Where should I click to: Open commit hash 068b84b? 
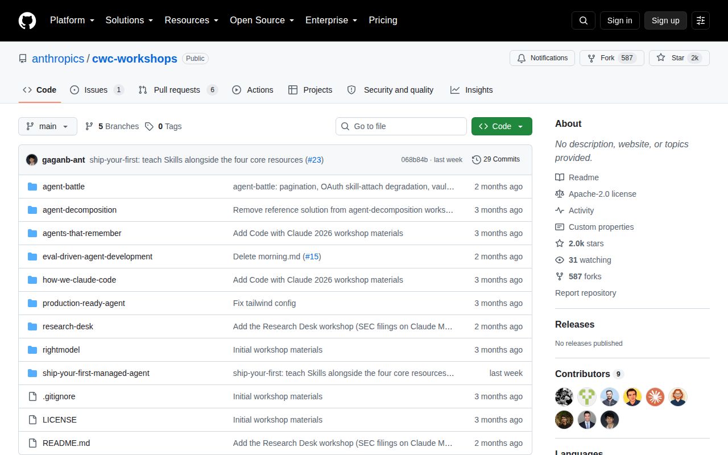[415, 160]
